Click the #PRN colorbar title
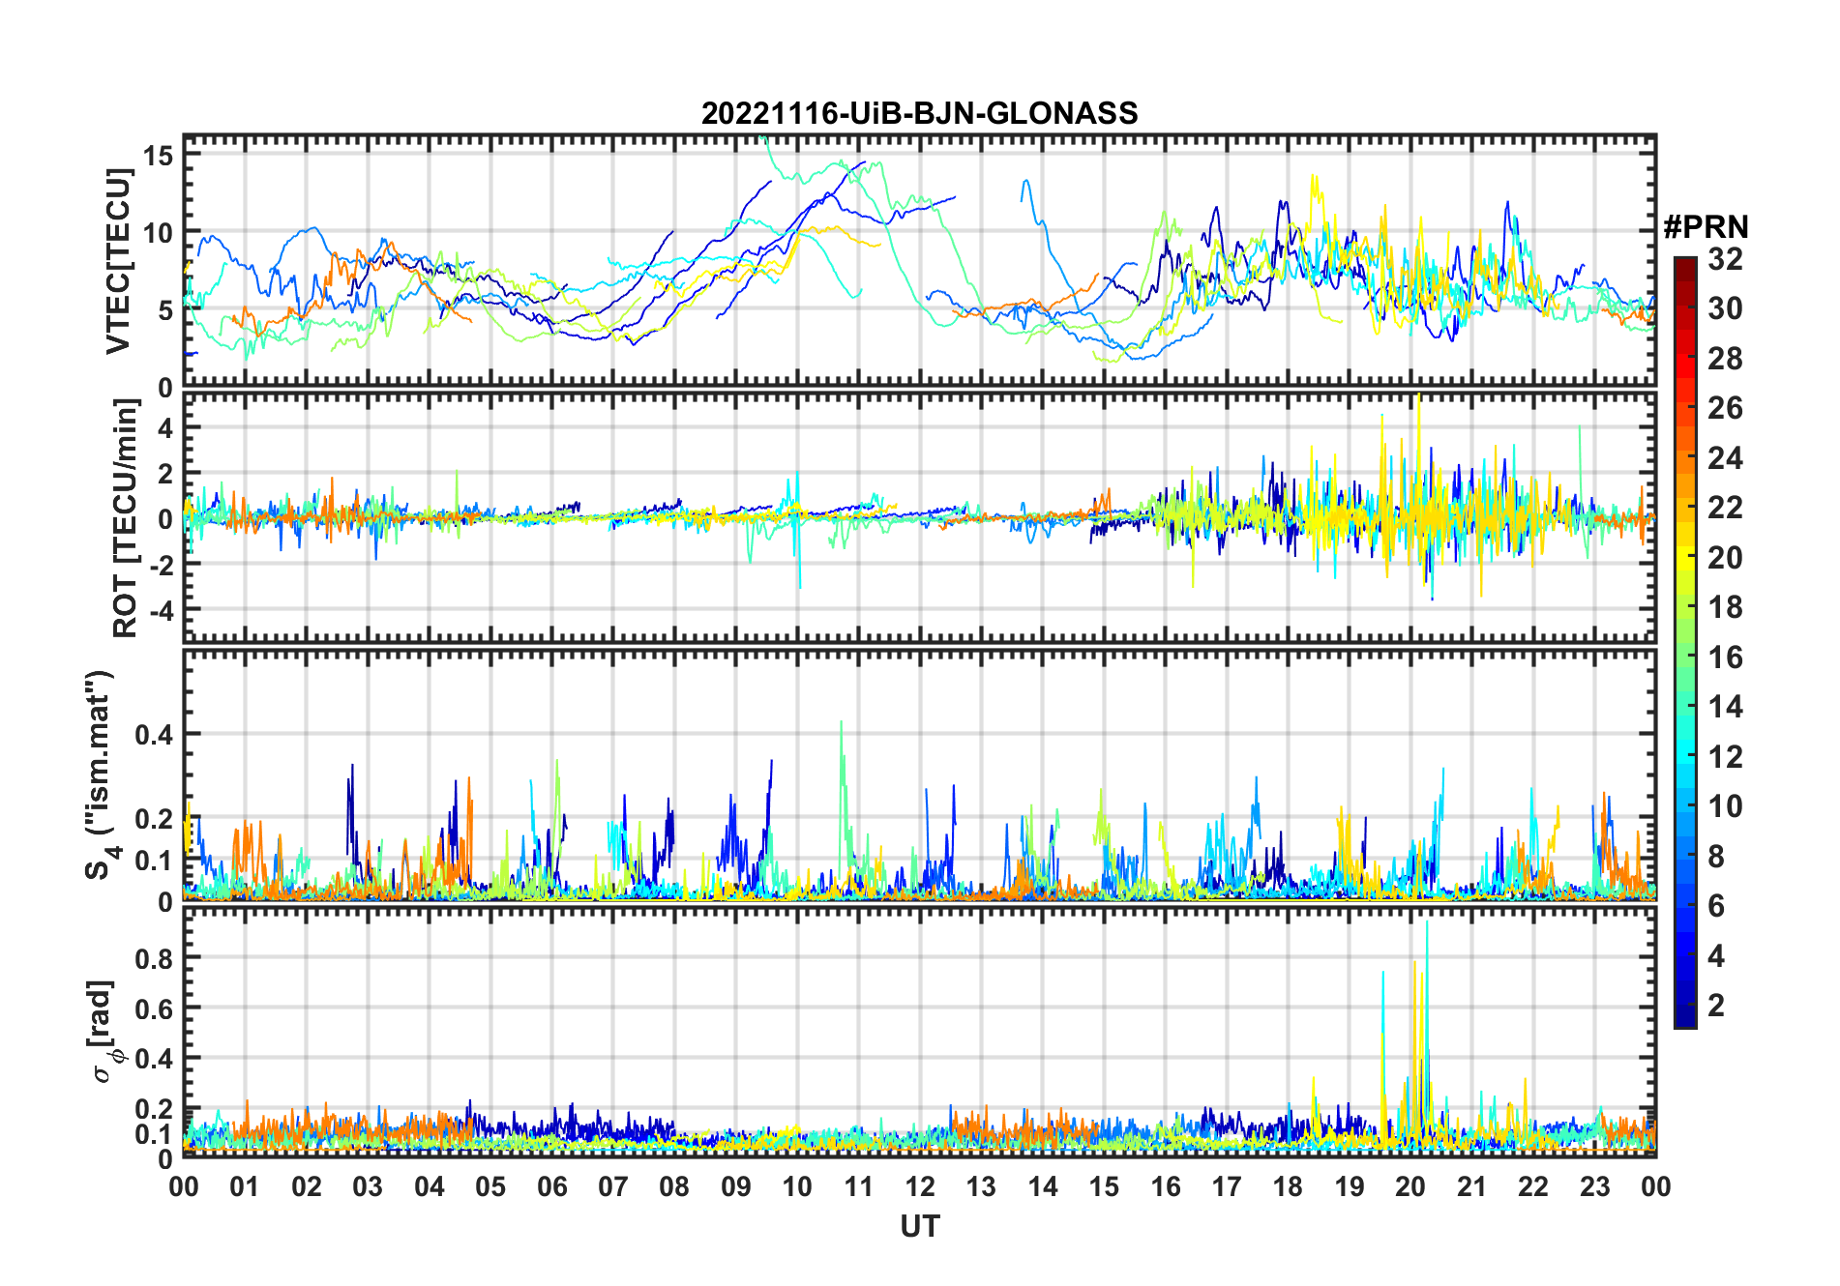 [x=1706, y=227]
